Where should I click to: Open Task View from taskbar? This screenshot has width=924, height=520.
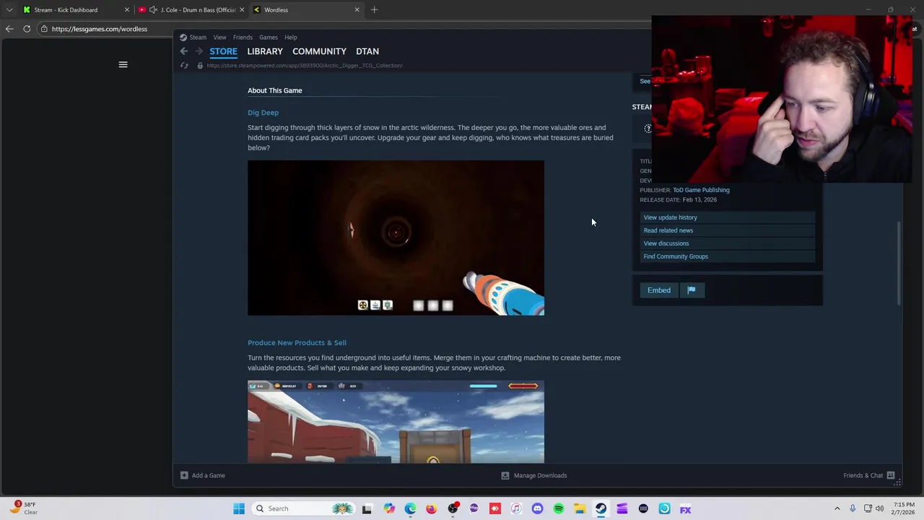(x=367, y=508)
